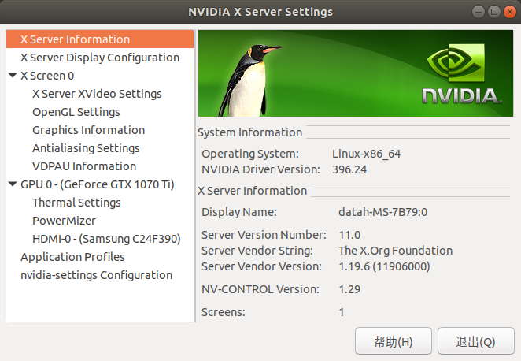Click server vendor version 1.19.6 (11906000)

384,266
